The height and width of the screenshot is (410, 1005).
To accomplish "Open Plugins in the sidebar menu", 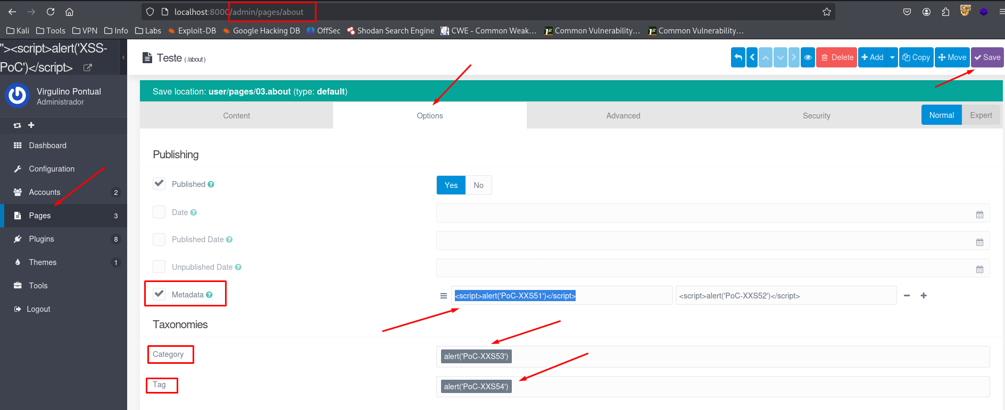I will click(x=41, y=239).
